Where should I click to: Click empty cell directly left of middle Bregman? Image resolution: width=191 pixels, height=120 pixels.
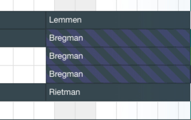(x=40, y=56)
